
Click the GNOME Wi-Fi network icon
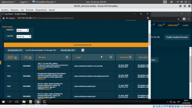(178, 2)
